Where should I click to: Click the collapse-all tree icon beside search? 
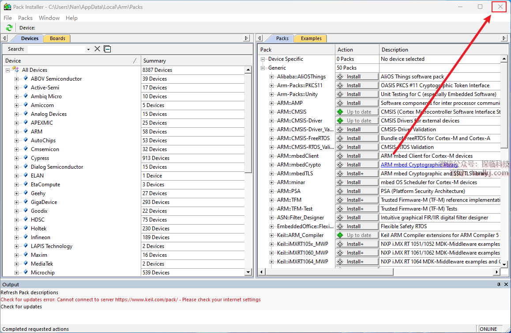point(107,49)
